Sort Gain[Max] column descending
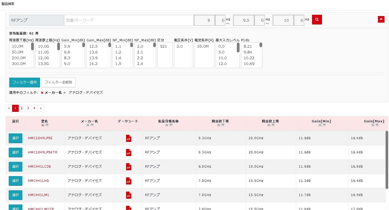This screenshot has width=389, height=210. (377, 125)
